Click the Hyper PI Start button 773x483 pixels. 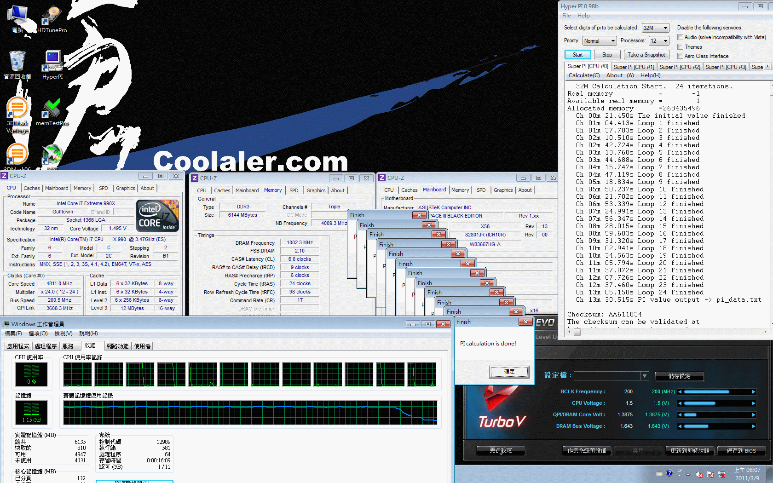point(577,55)
